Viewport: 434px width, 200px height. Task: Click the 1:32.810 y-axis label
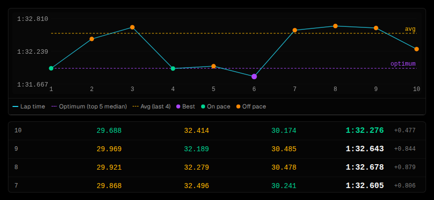(x=33, y=19)
